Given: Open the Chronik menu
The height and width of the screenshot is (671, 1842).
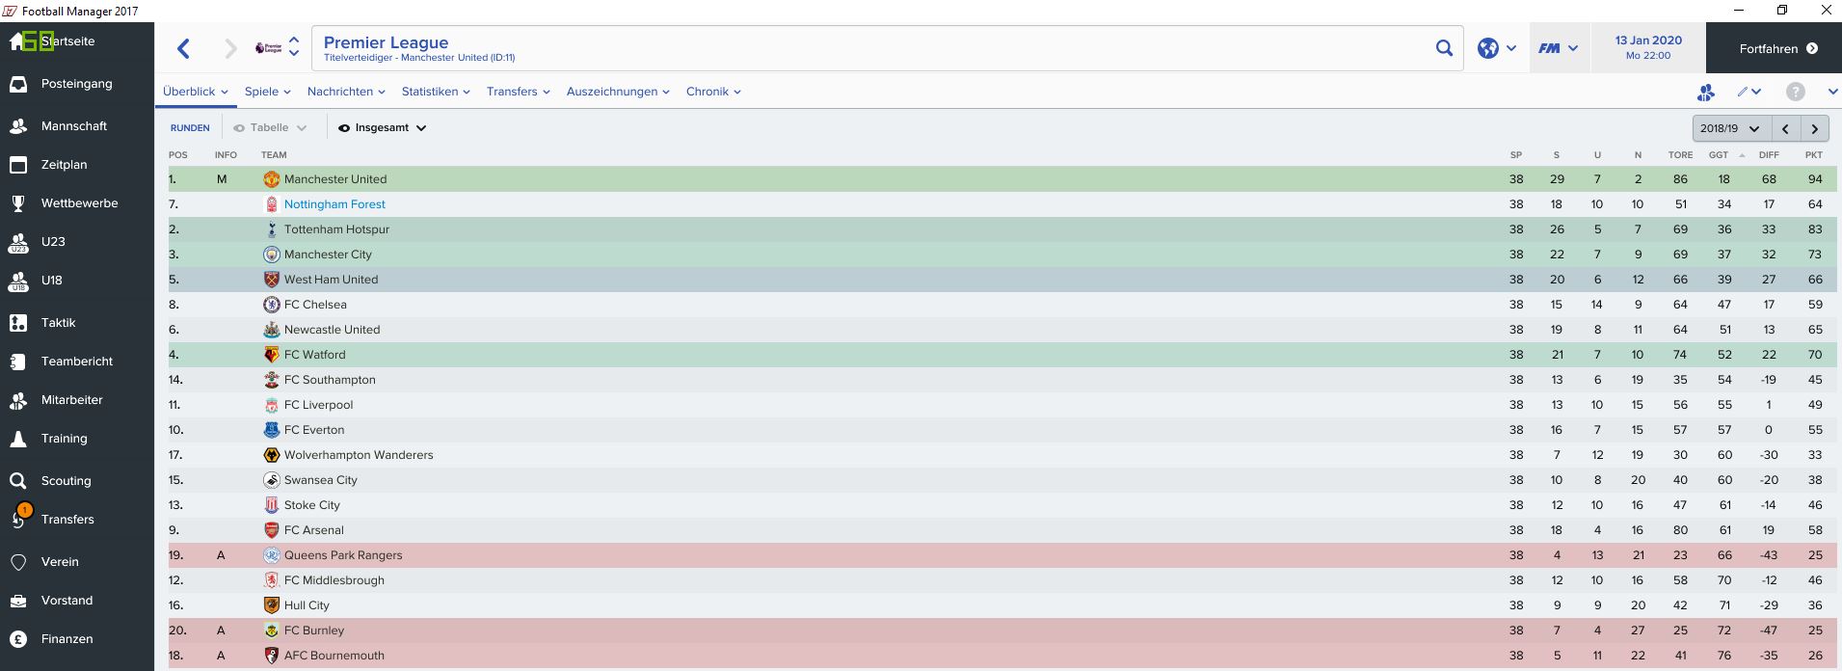Looking at the screenshot, I should click(713, 92).
